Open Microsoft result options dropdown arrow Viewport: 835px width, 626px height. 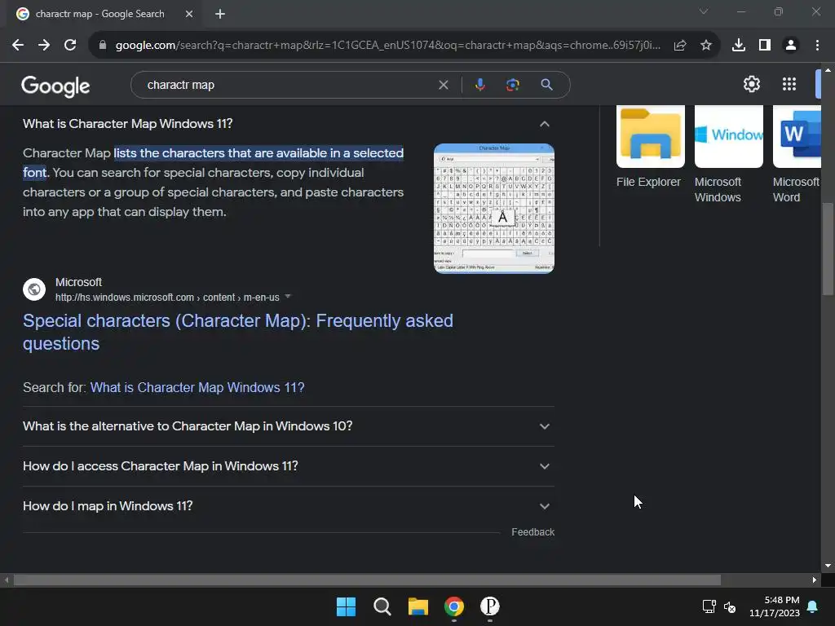(x=288, y=297)
